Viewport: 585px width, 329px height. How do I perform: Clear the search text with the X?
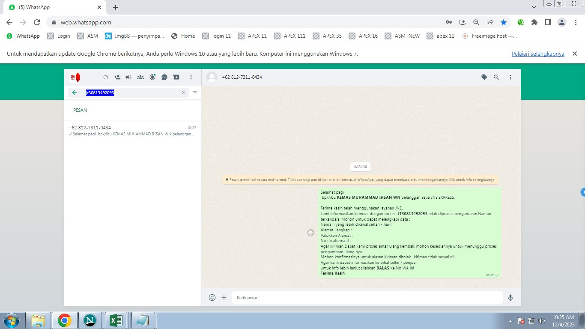184,93
